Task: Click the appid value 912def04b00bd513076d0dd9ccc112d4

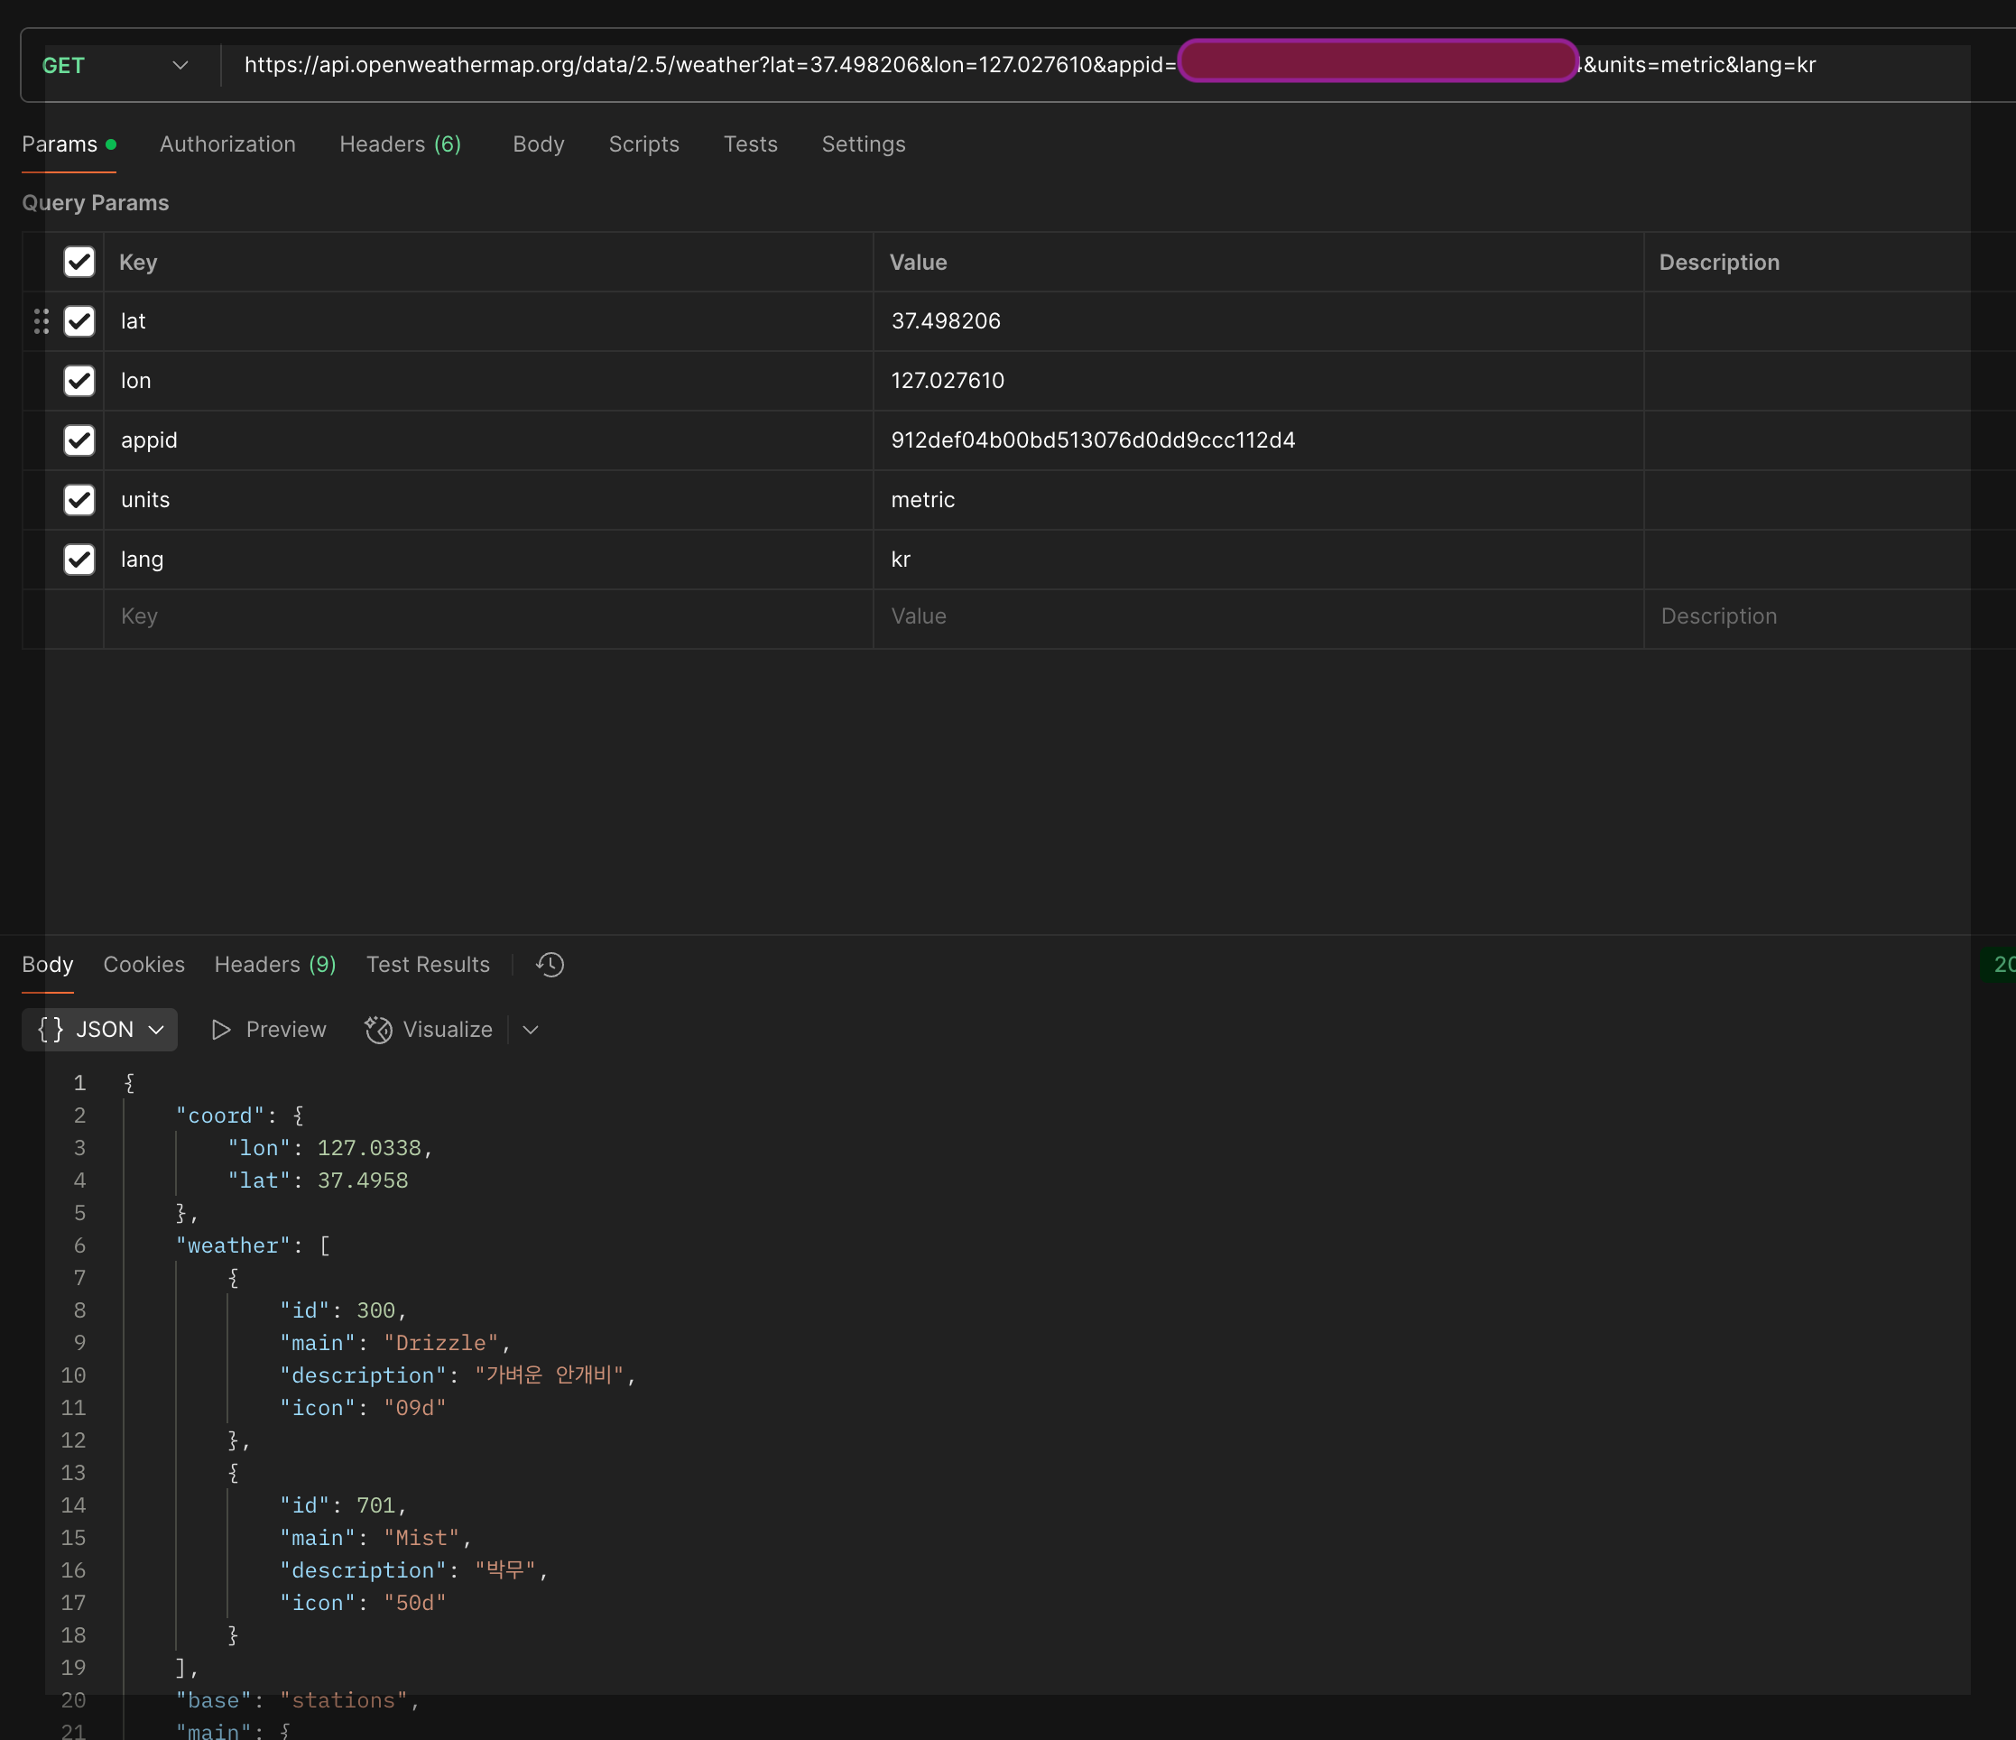Action: coord(1258,440)
